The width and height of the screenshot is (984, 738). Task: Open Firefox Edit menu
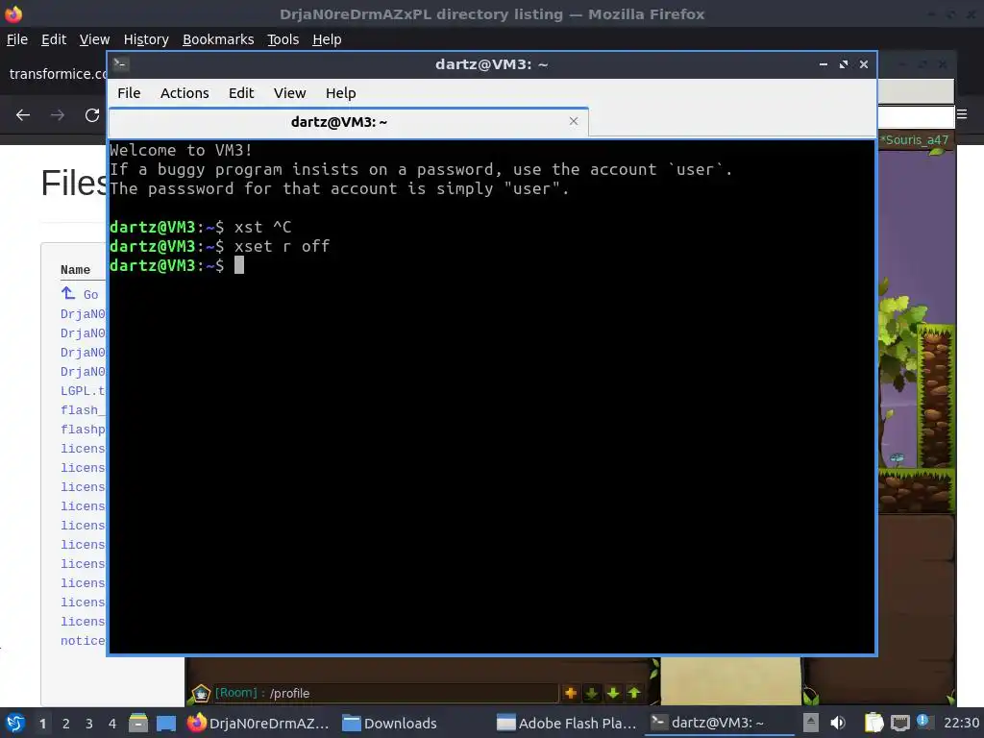[54, 39]
